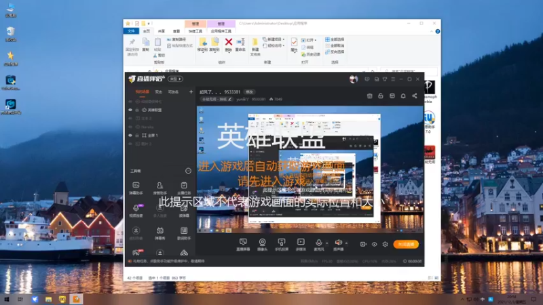Screen dimensions: 543x305
Task: Expand the 打开 dropdown in Explorer ribbon
Action: pyautogui.click(x=315, y=40)
